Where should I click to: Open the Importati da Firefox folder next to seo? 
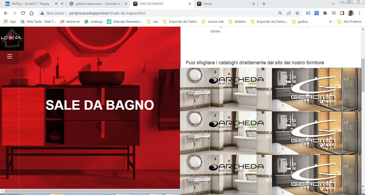(x=180, y=22)
